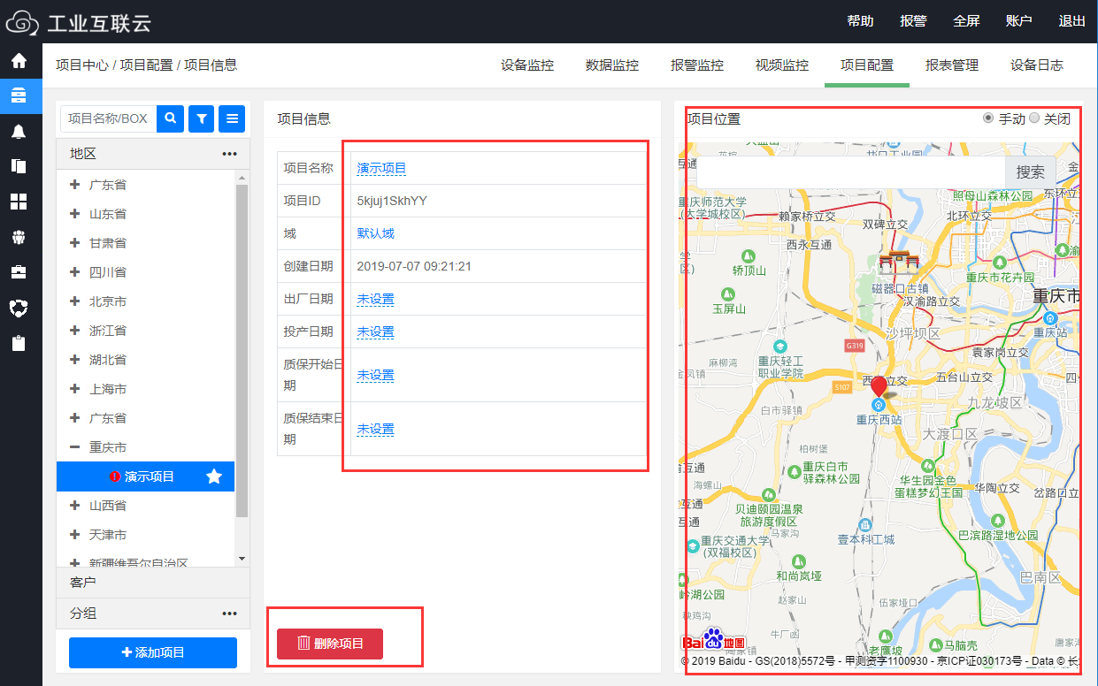The image size is (1098, 686).
Task: Expand the 上海市 region node
Action: (x=75, y=389)
